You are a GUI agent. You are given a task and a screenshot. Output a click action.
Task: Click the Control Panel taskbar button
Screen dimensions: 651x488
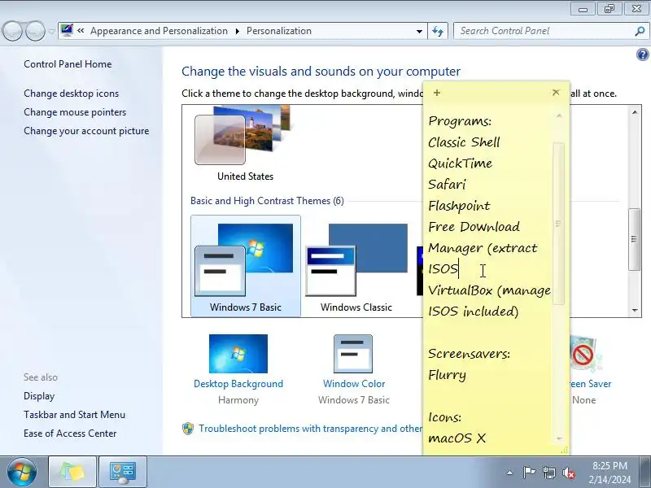(123, 472)
